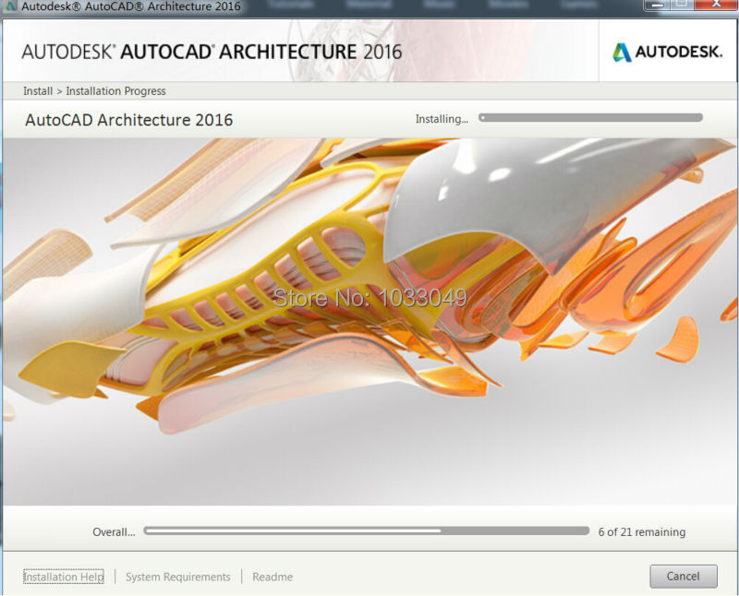
Task: Click the 'AutoCAD Architecture 2016' product heading
Action: 128,120
